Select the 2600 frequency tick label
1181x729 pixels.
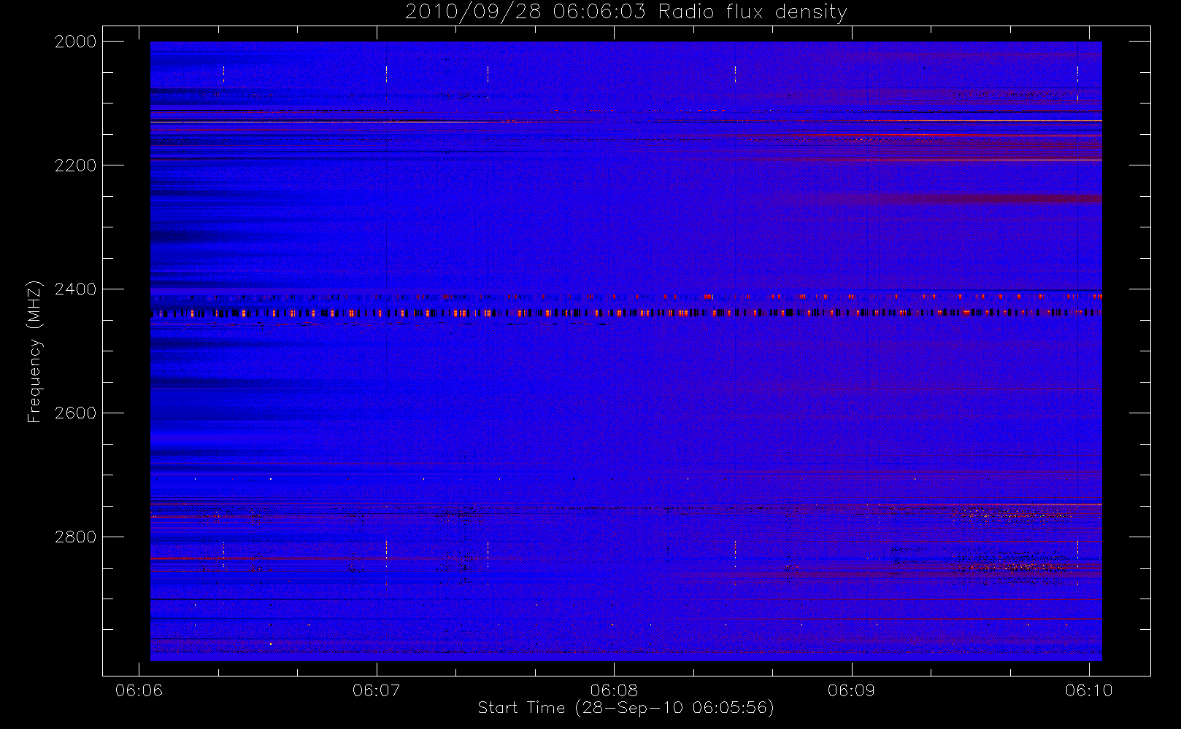(x=76, y=413)
